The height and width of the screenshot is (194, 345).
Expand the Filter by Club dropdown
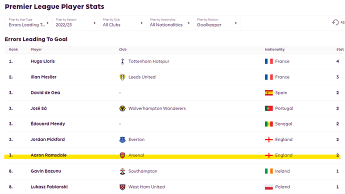coord(122,22)
